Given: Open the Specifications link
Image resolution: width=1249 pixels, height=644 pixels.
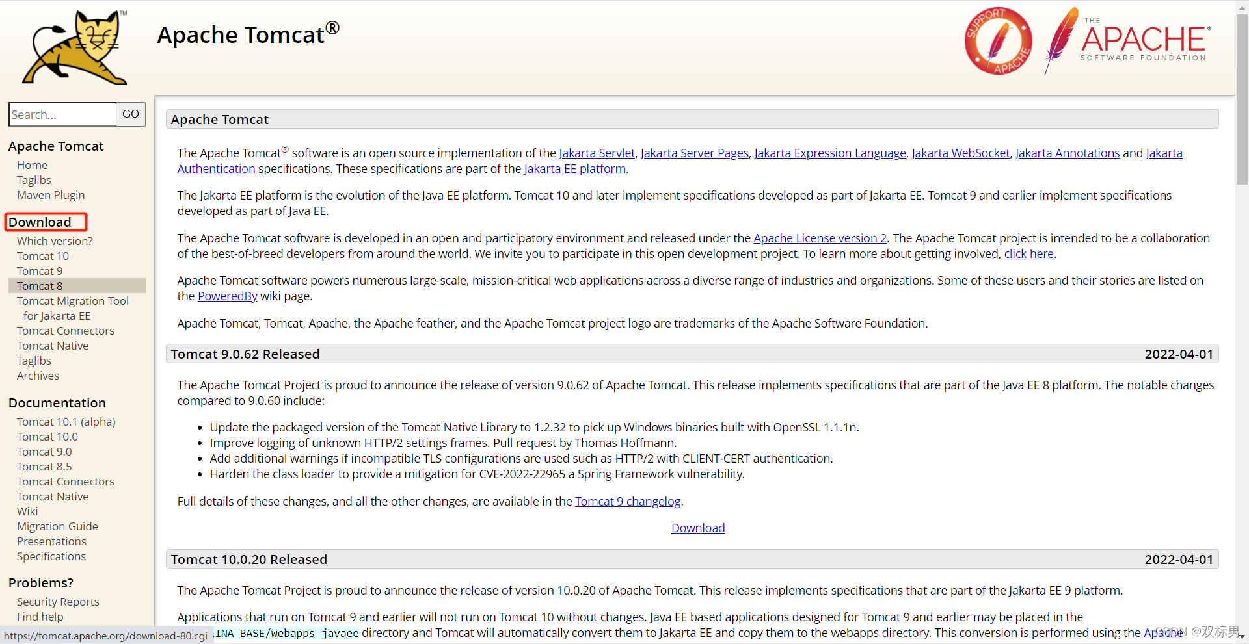Looking at the screenshot, I should coord(51,556).
